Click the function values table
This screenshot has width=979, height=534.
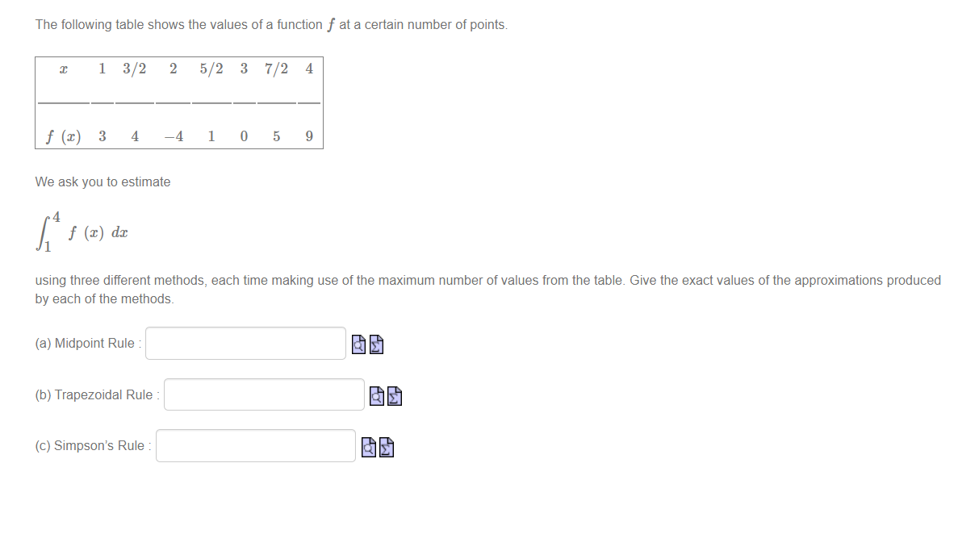[179, 102]
